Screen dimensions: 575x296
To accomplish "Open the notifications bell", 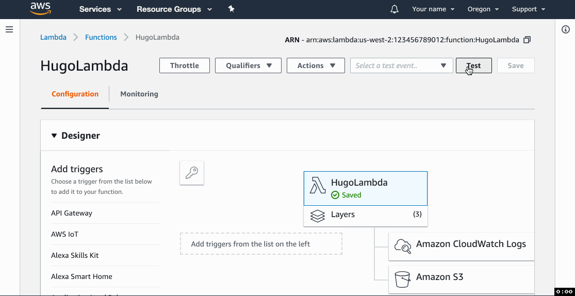I will click(395, 9).
